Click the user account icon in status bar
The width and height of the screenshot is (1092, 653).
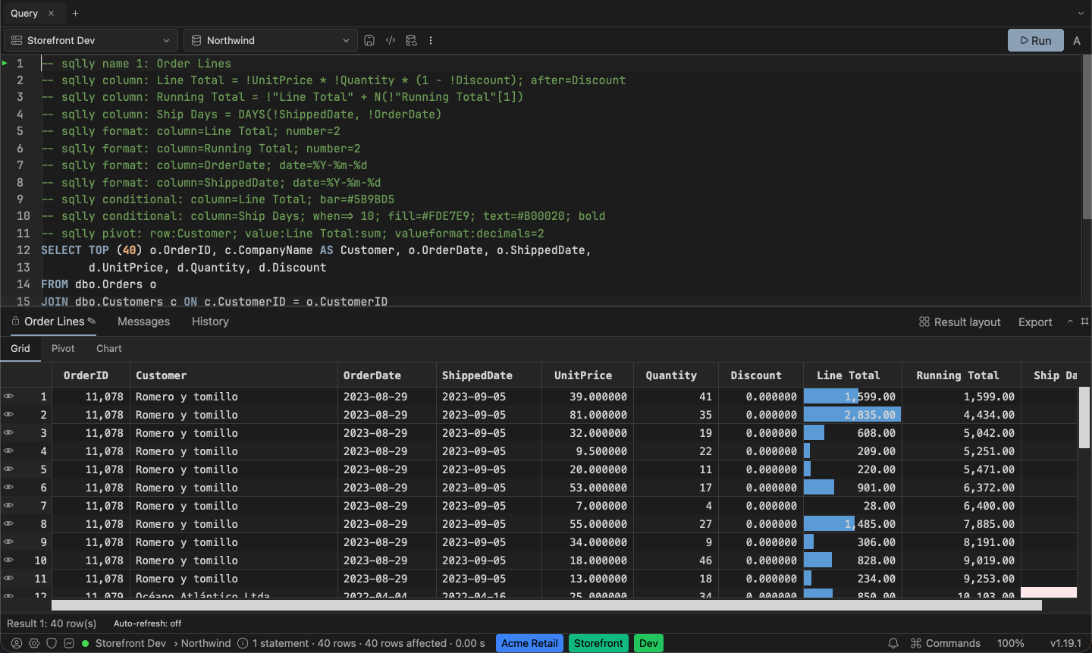pos(17,643)
